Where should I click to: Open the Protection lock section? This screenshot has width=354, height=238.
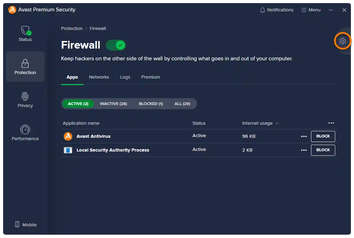coord(25,67)
